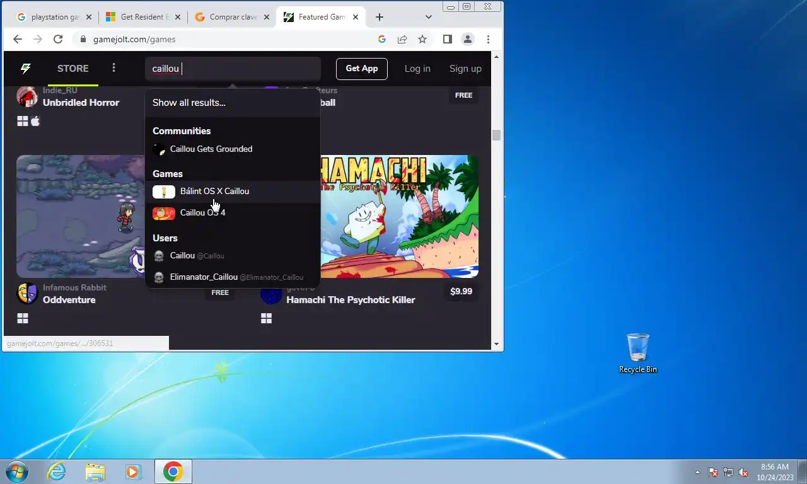Open the Sign up link
Image resolution: width=807 pixels, height=484 pixels.
[x=465, y=69]
